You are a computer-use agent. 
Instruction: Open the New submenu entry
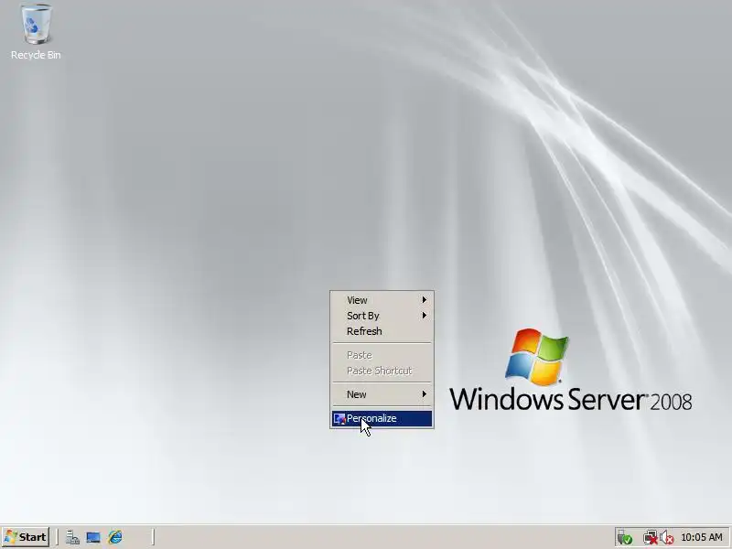tap(382, 394)
